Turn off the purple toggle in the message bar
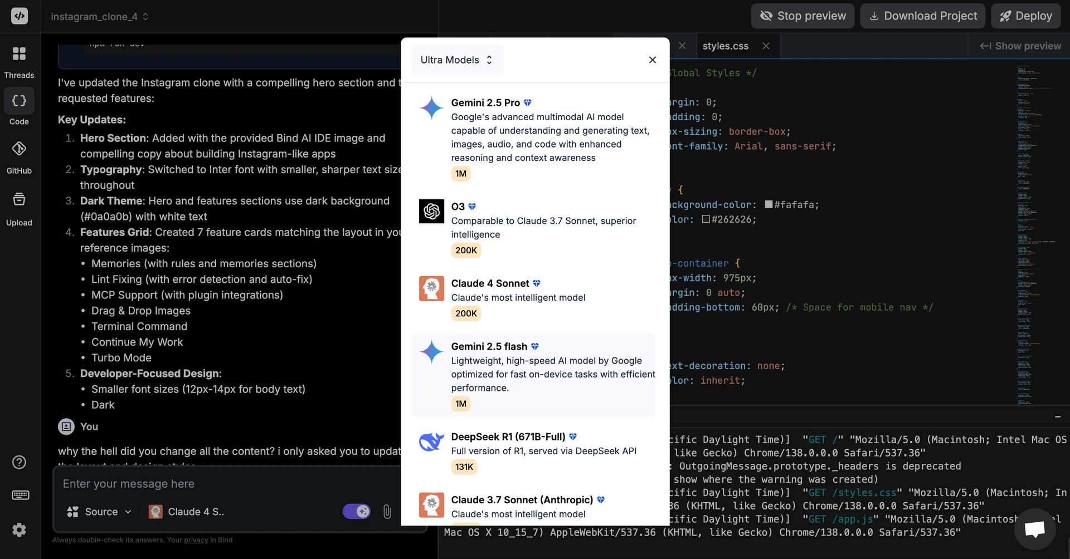 click(356, 511)
